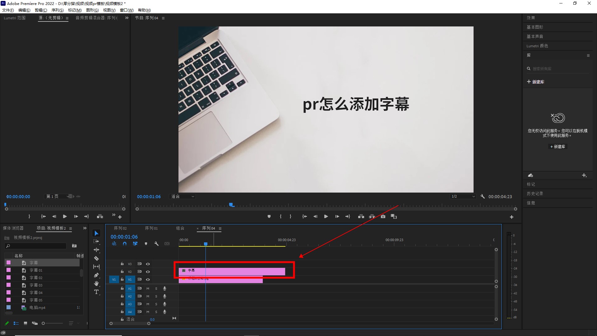
Task: Click pink label swatch of 字幕 03
Action: (x=9, y=285)
